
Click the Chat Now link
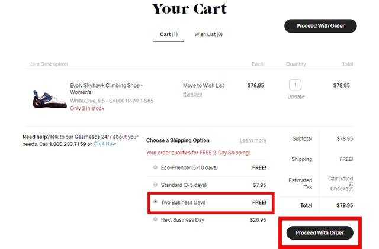tap(105, 144)
